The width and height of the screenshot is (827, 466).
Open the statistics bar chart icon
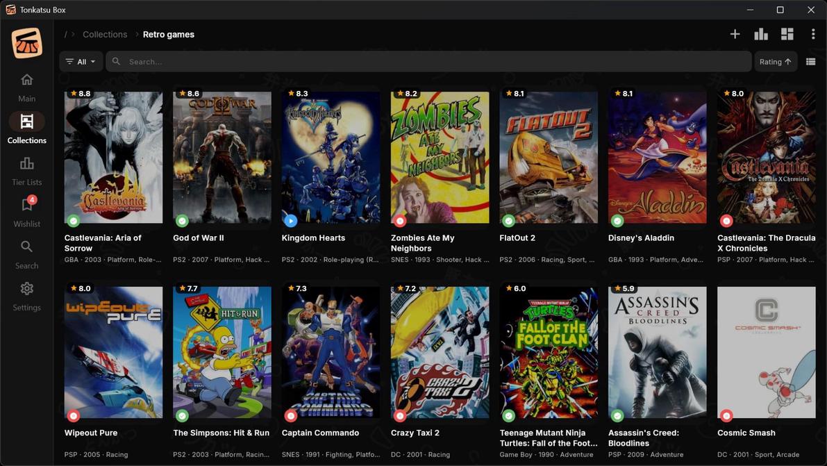tap(761, 34)
